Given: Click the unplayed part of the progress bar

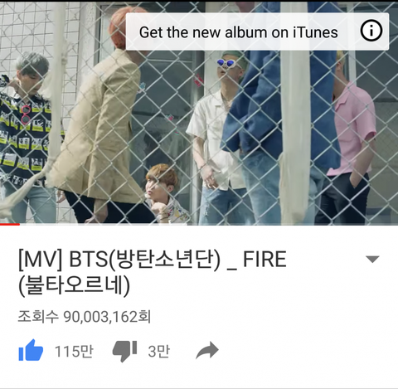Looking at the screenshot, I should (x=209, y=224).
